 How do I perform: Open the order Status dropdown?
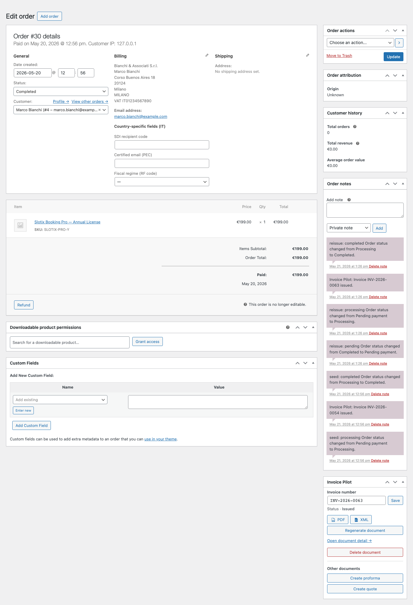pos(61,91)
